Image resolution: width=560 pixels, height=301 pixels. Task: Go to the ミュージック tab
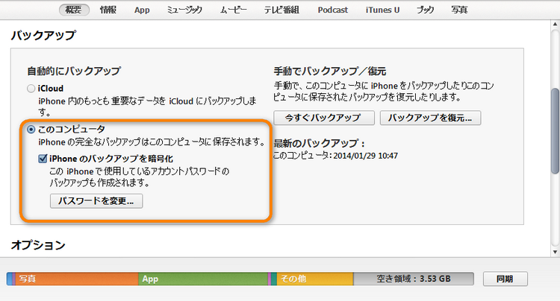click(x=184, y=10)
